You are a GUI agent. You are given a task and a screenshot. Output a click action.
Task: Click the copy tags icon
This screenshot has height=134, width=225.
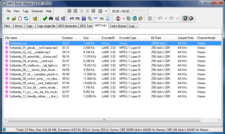click(x=57, y=18)
